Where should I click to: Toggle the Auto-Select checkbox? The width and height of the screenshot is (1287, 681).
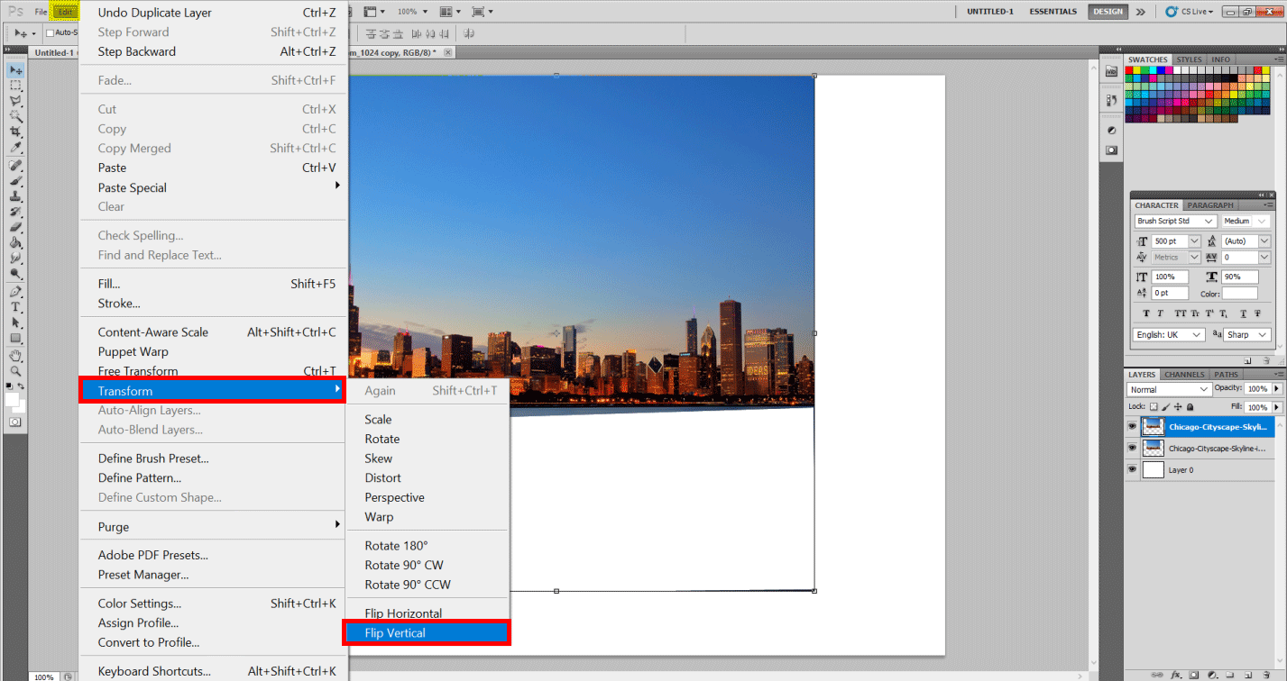(51, 33)
